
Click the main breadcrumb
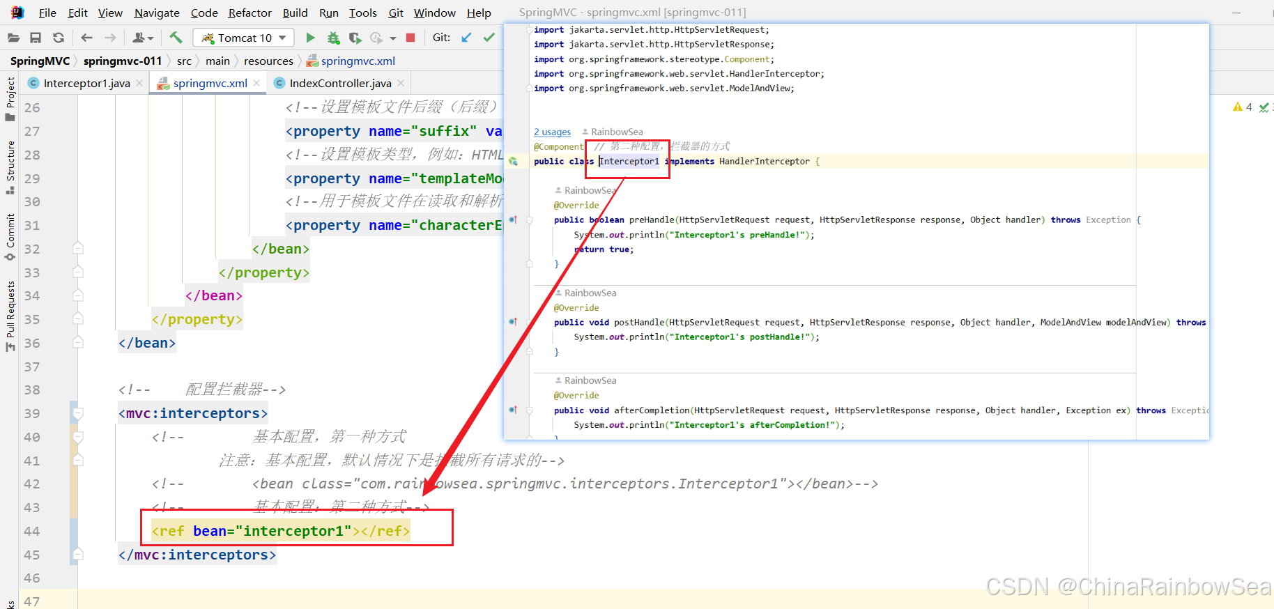[x=217, y=61]
